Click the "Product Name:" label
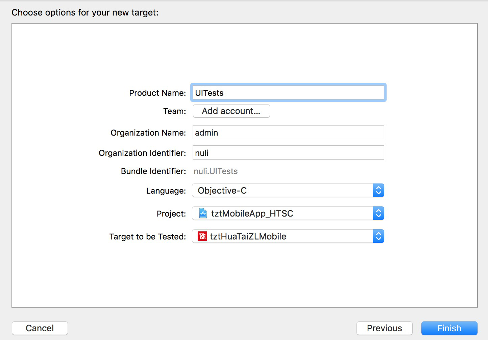Viewport: 488px width, 340px height. click(x=157, y=93)
